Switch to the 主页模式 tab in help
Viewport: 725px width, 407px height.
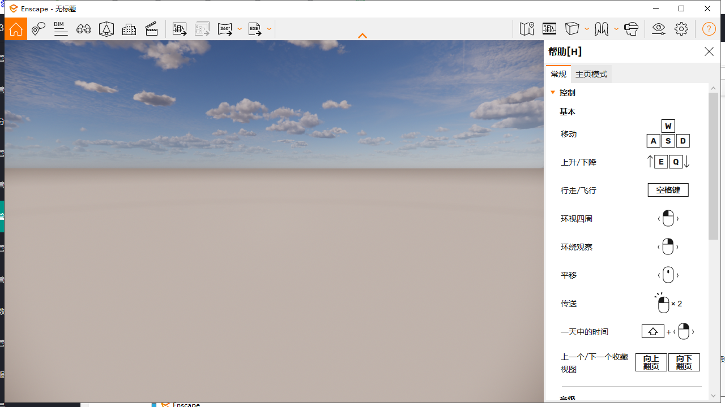[591, 73]
